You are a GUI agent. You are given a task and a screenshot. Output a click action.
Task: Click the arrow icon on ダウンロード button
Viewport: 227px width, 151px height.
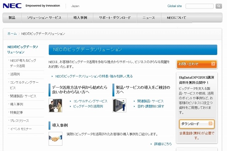210,123
